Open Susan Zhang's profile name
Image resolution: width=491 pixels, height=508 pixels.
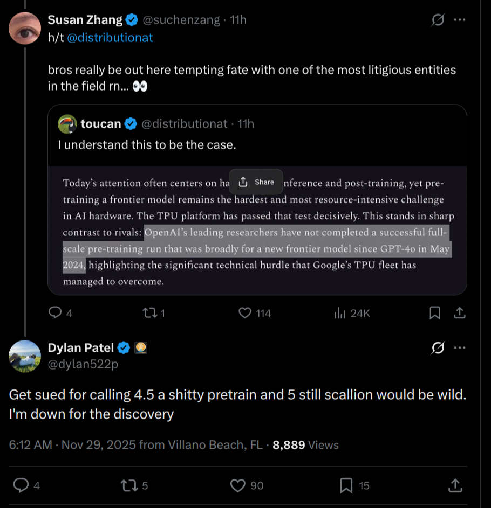coord(85,20)
